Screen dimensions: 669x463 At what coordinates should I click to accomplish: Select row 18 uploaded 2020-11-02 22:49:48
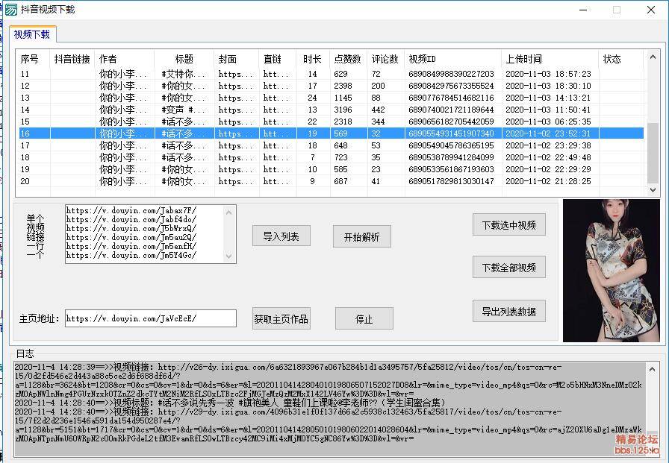point(331,157)
